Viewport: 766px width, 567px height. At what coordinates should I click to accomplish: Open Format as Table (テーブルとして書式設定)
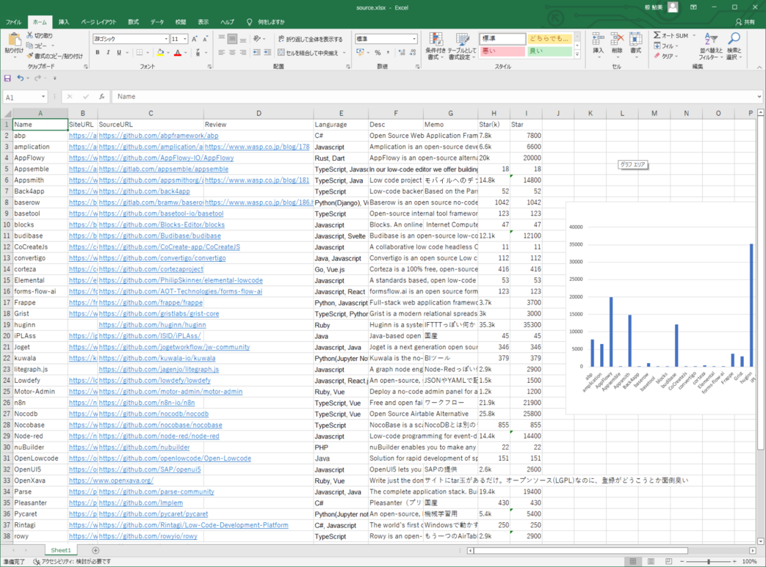pyautogui.click(x=462, y=46)
